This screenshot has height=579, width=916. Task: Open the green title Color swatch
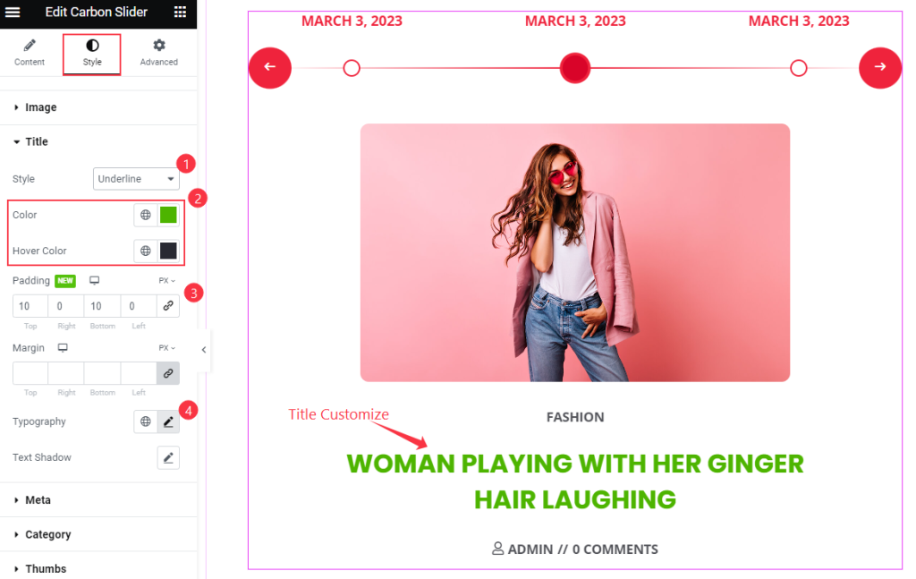pyautogui.click(x=168, y=215)
